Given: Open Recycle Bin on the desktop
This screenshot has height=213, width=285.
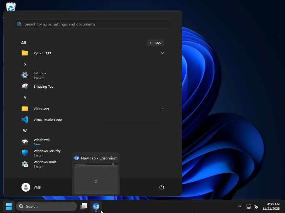Looking at the screenshot, I should [11, 7].
